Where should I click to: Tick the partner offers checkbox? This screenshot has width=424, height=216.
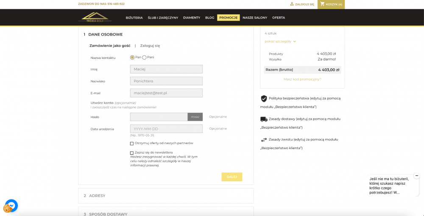[132, 144]
